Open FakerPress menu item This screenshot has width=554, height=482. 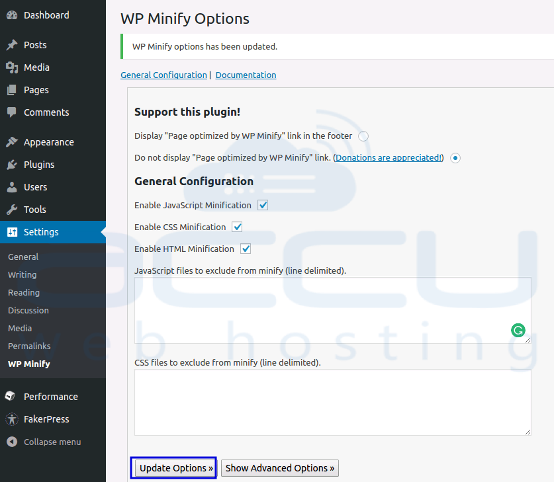(53, 419)
